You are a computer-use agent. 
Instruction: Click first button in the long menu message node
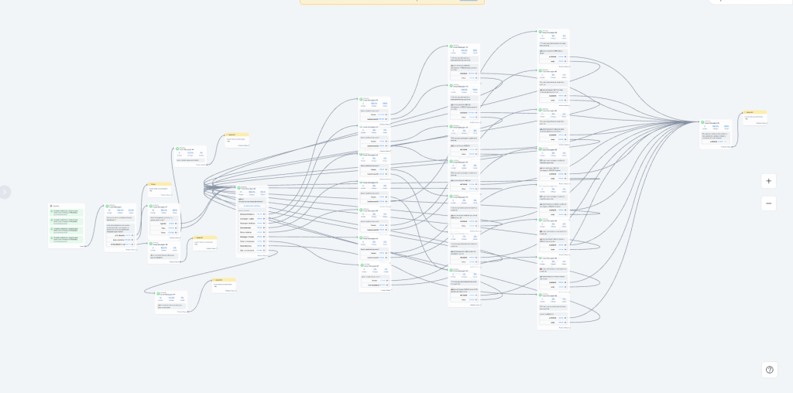[252, 214]
